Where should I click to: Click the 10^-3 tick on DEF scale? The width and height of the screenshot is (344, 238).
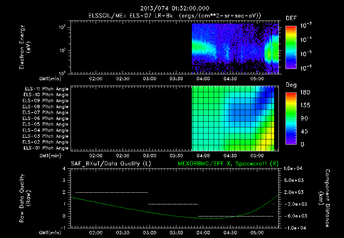pos(306,26)
